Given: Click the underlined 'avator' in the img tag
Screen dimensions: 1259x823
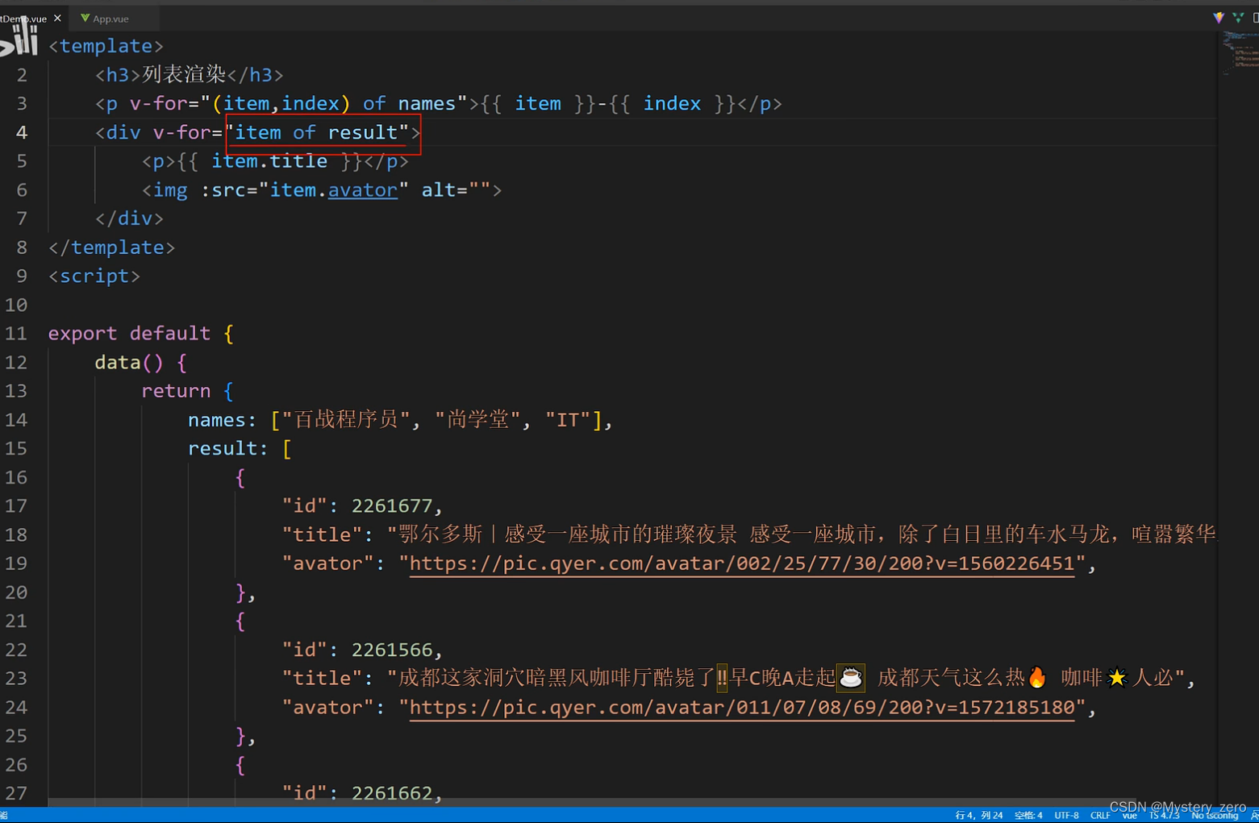Looking at the screenshot, I should pyautogui.click(x=363, y=190).
